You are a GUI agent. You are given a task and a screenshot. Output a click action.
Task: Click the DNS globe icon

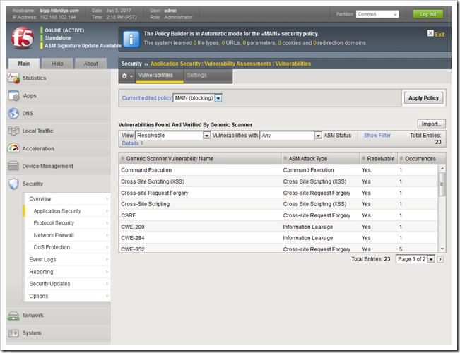click(13, 113)
